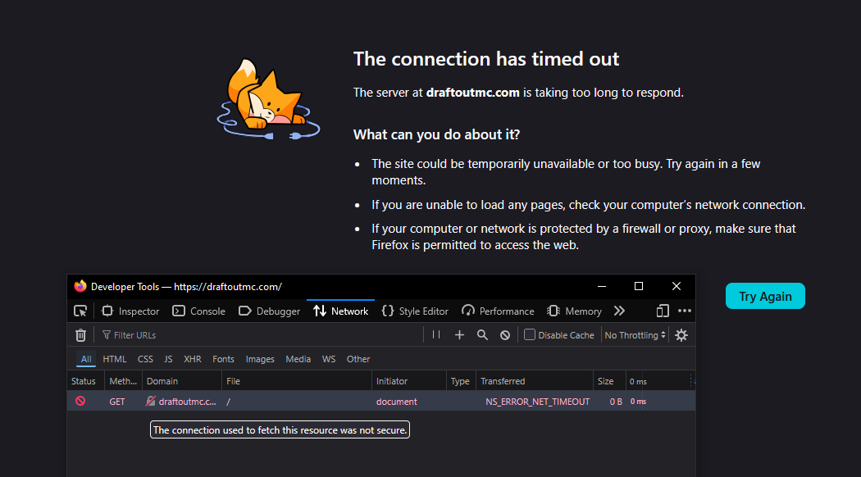Filter requests by Fonts

coord(223,359)
